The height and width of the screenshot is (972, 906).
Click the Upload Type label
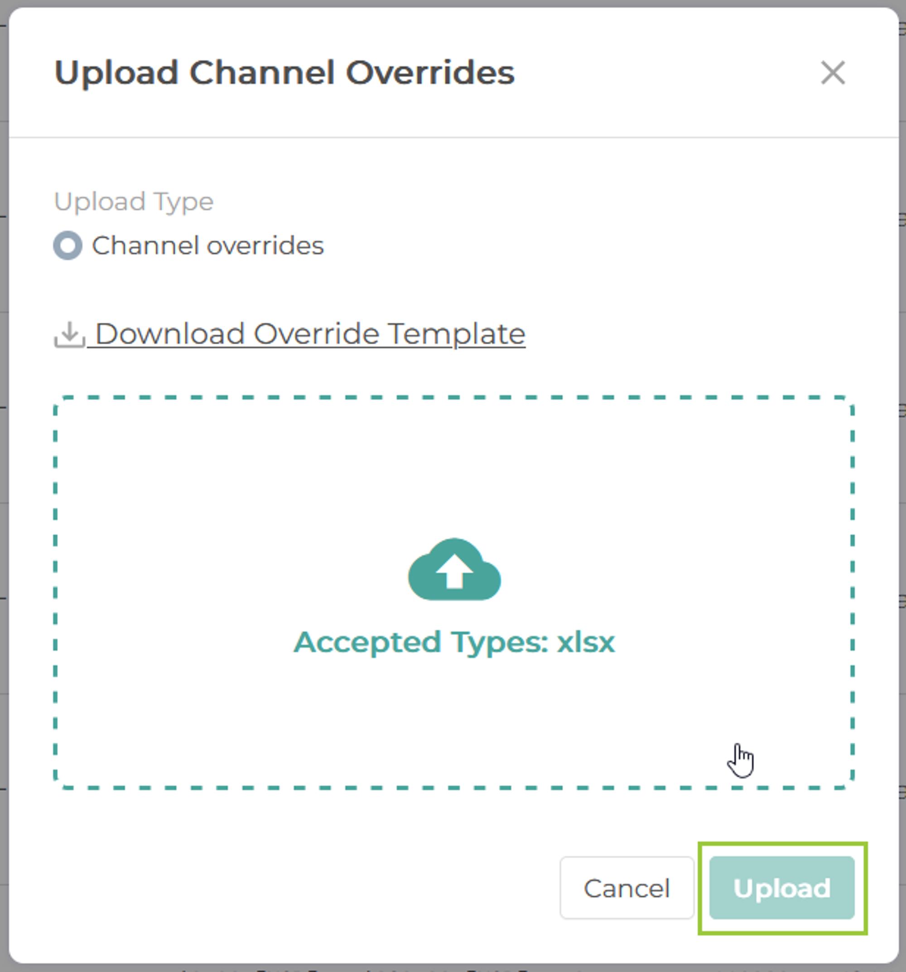134,202
